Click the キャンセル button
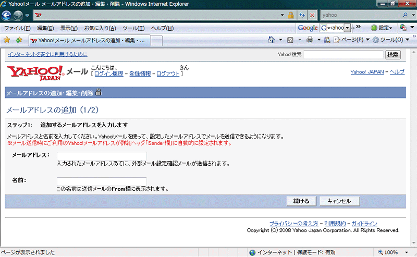Viewport: 417px width, 257px height. (339, 201)
